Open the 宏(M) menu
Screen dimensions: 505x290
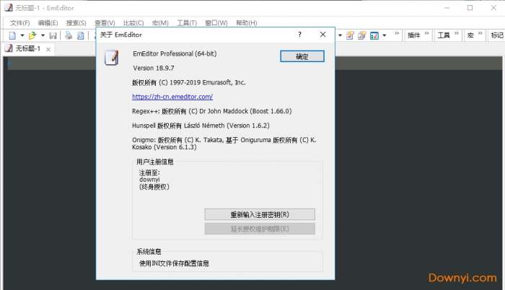[160, 23]
